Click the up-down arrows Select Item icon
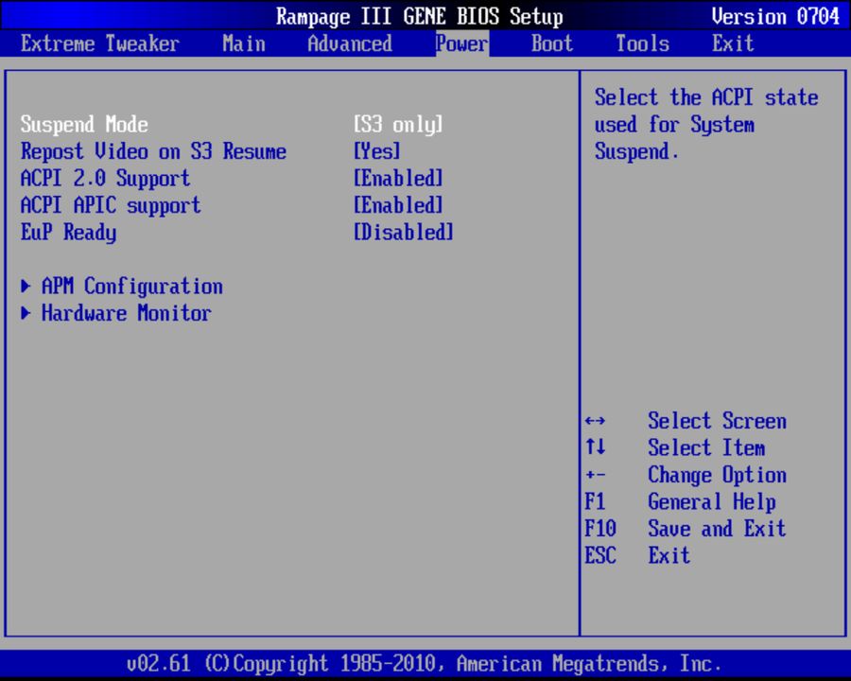The height and width of the screenshot is (681, 851). pyautogui.click(x=595, y=447)
